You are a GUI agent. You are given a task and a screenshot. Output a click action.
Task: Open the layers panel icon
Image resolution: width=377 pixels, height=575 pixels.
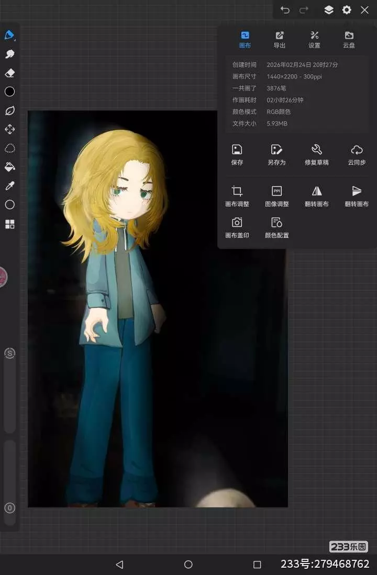coord(329,10)
